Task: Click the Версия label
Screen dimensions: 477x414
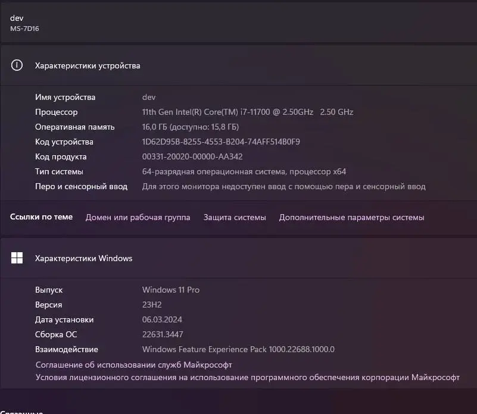Action: pos(48,305)
